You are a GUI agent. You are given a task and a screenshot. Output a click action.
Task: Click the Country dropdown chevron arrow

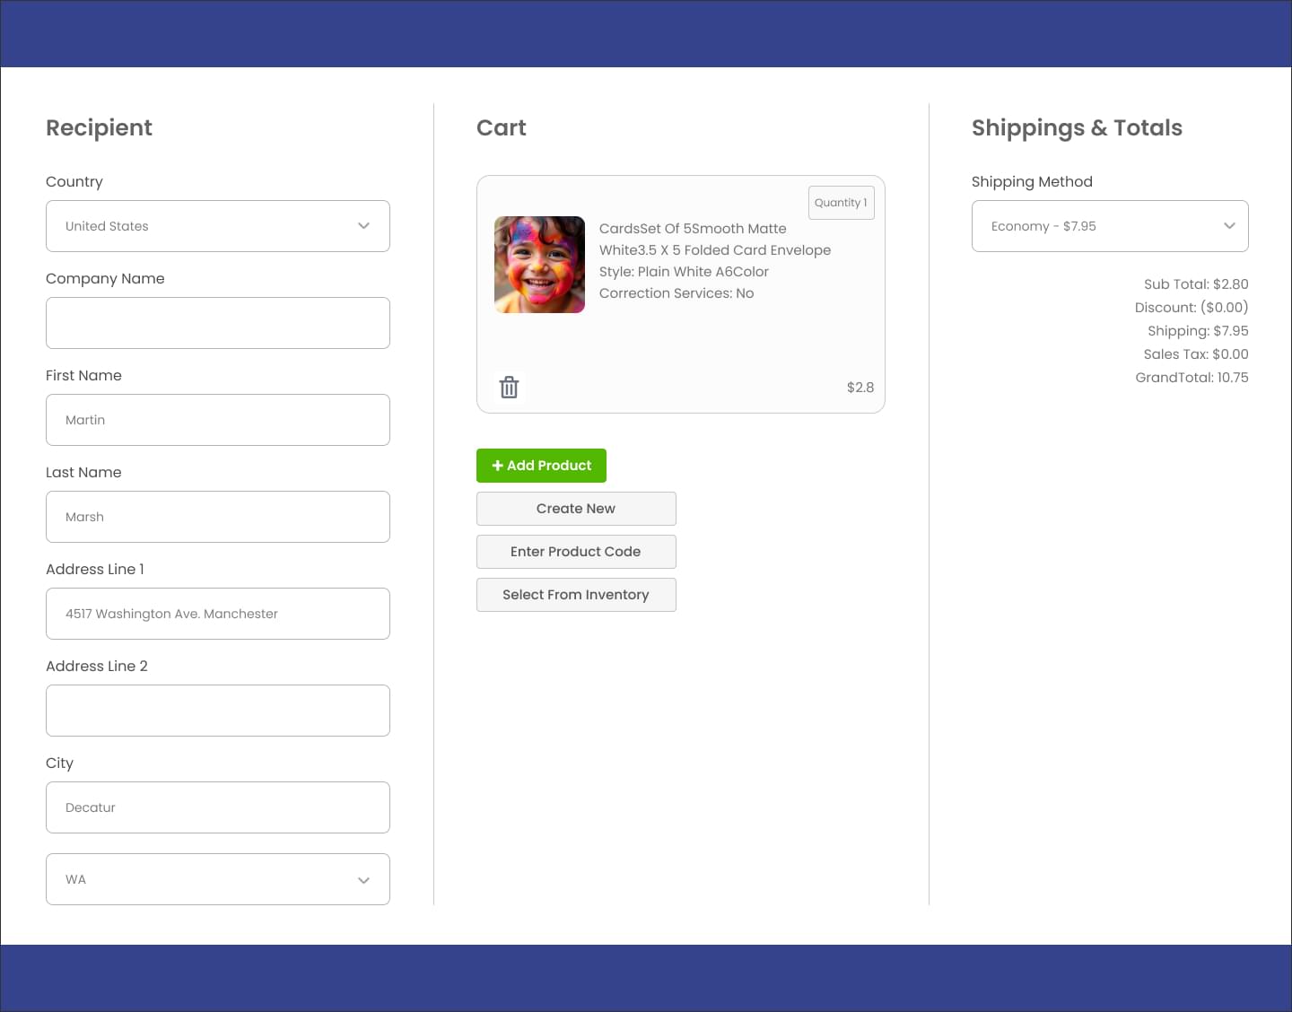point(363,226)
